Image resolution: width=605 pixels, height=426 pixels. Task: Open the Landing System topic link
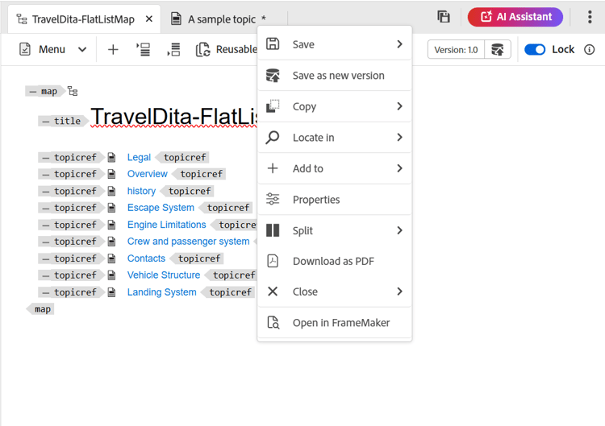coord(161,292)
